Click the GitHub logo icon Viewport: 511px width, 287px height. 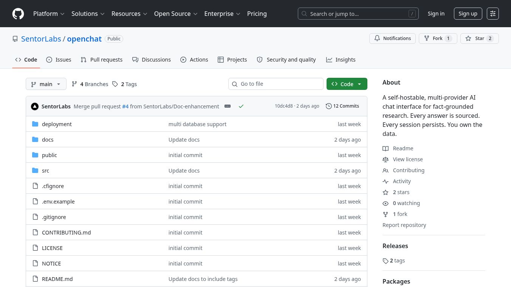[18, 14]
